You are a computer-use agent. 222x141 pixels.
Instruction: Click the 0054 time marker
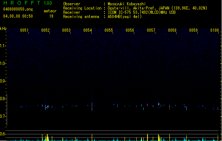click(x=88, y=30)
